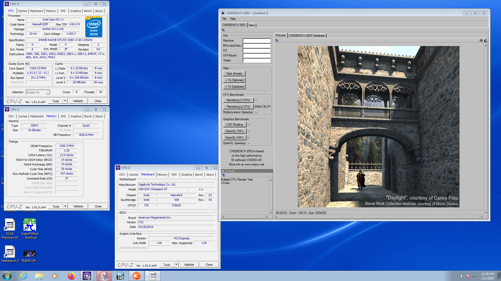
Task: Click the console scrollbar down arrow
Action: (x=271, y=213)
